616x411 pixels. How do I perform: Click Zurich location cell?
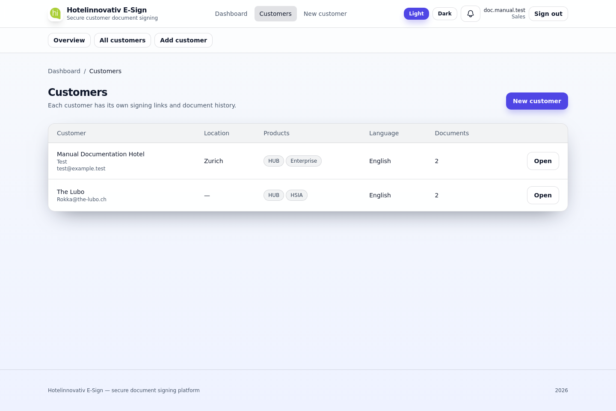point(213,161)
